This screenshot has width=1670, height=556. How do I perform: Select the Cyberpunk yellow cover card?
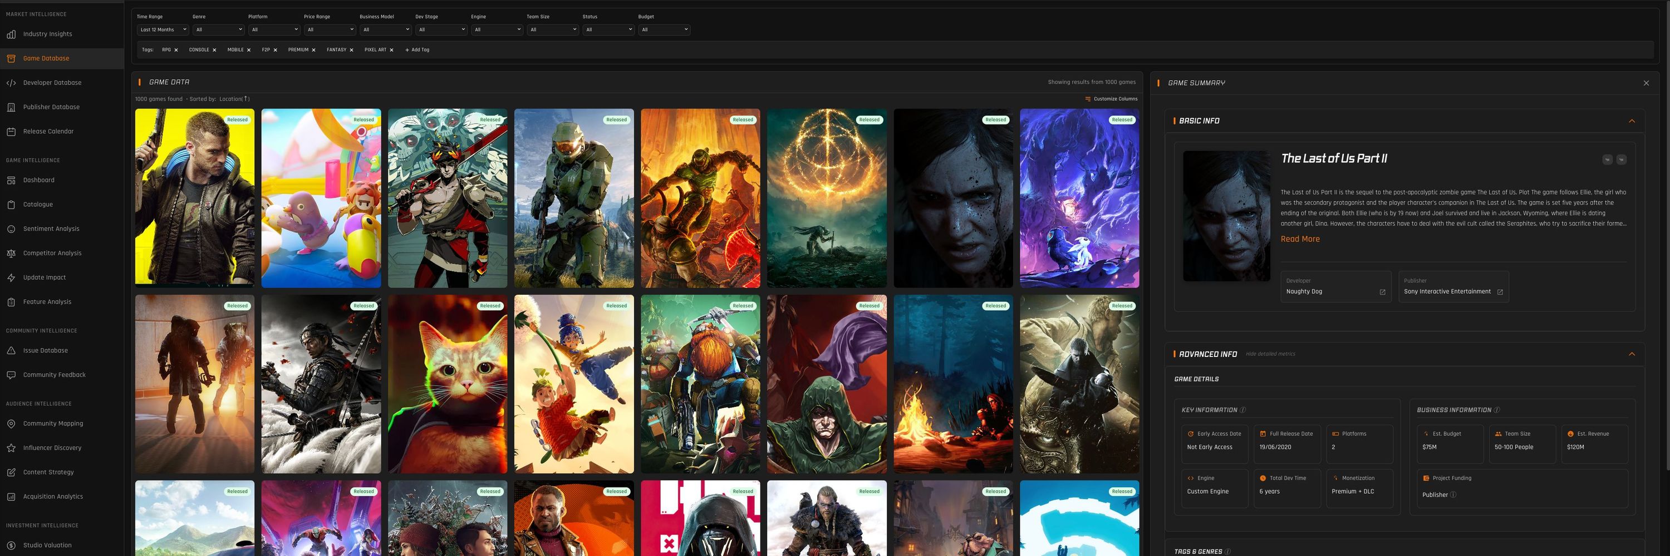(x=194, y=197)
